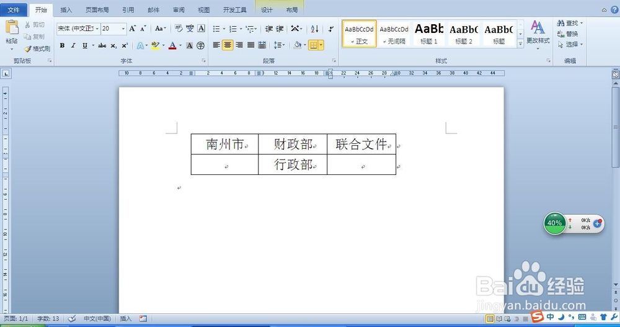This screenshot has width=620, height=327.
Task: Open the 文件 (File) tab
Action: coord(14,10)
